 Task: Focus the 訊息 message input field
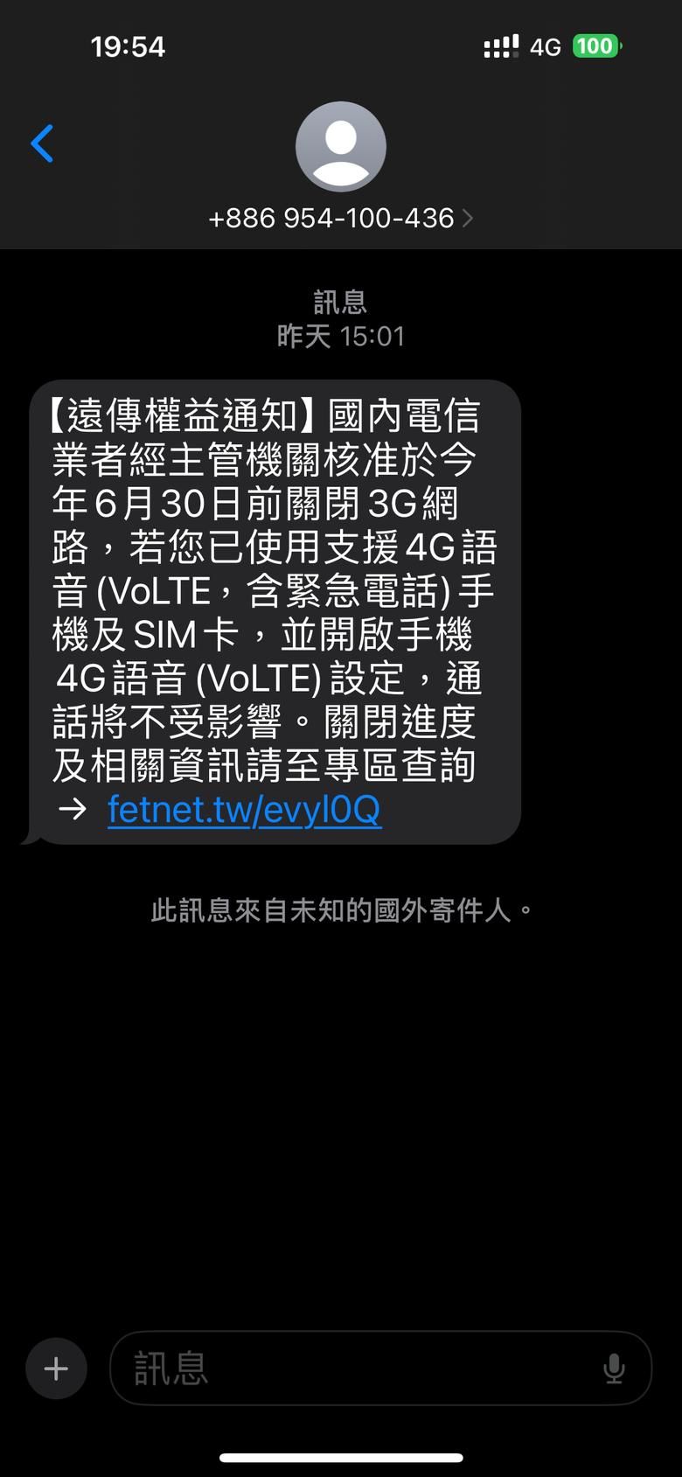[380, 1369]
